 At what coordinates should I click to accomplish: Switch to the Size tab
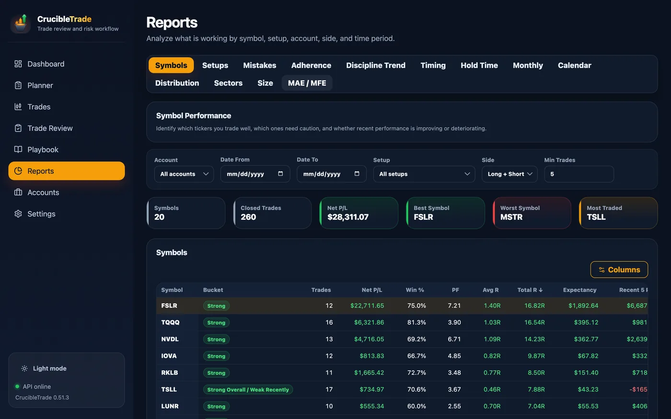[x=265, y=83]
